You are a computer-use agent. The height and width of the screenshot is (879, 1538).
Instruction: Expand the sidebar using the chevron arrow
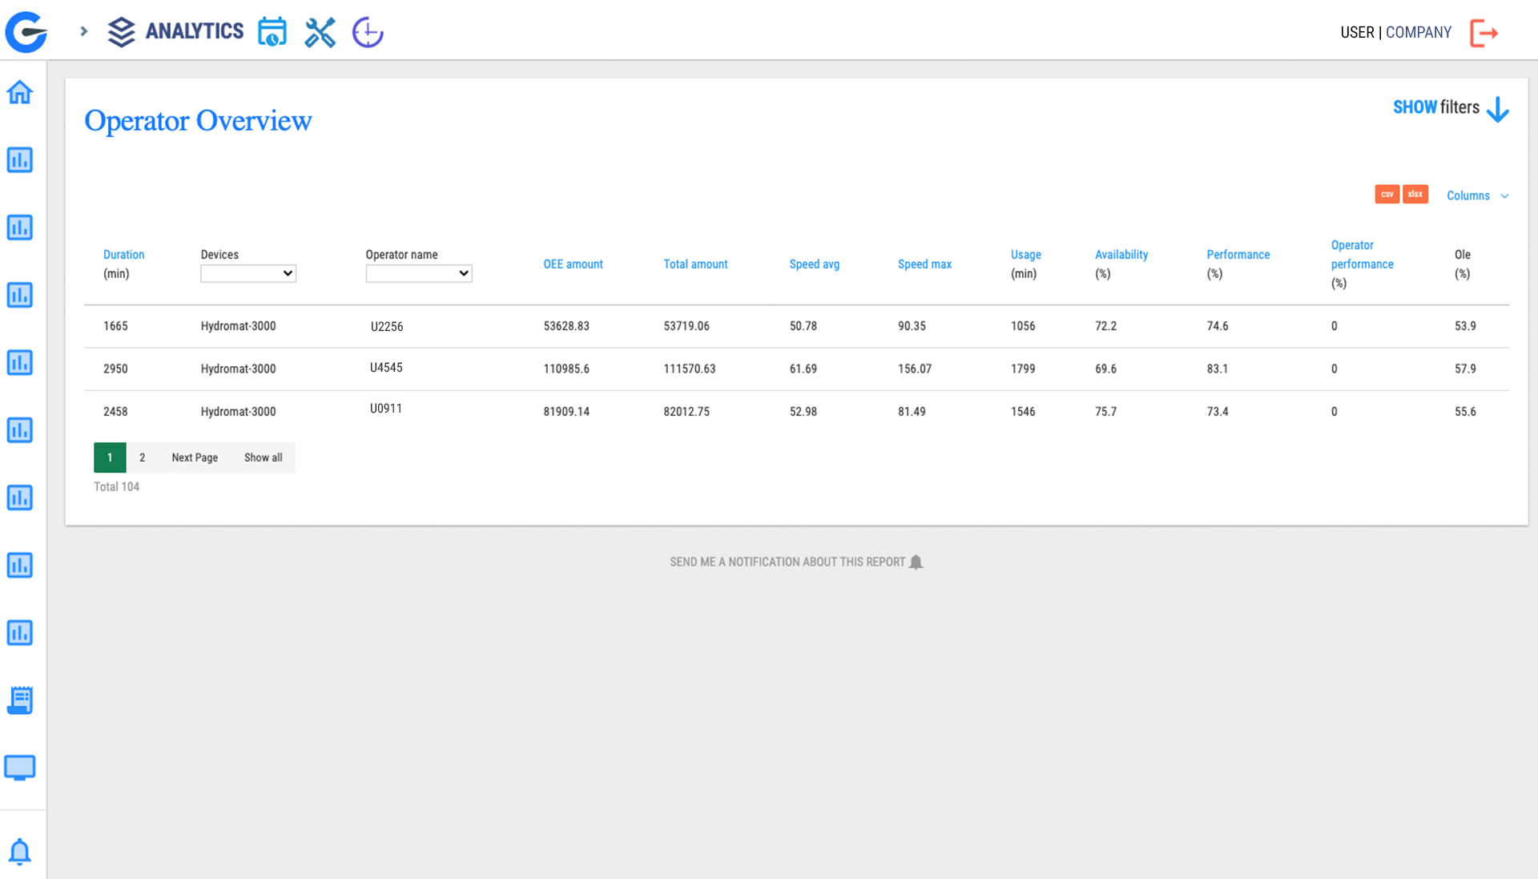point(83,32)
